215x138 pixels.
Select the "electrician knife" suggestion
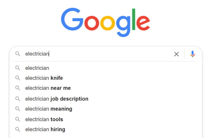coord(106,78)
